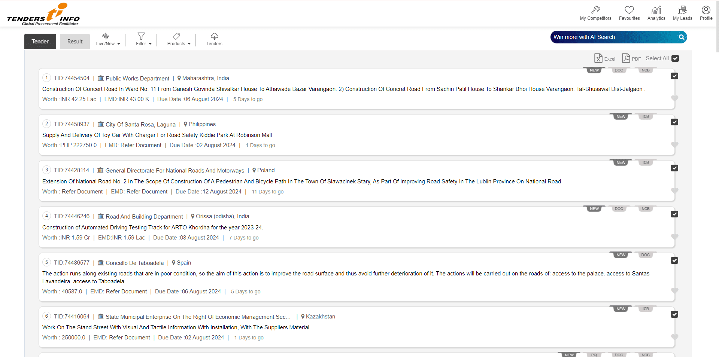The image size is (719, 357).
Task: Open Orissa automated driving track tender
Action: pos(152,228)
